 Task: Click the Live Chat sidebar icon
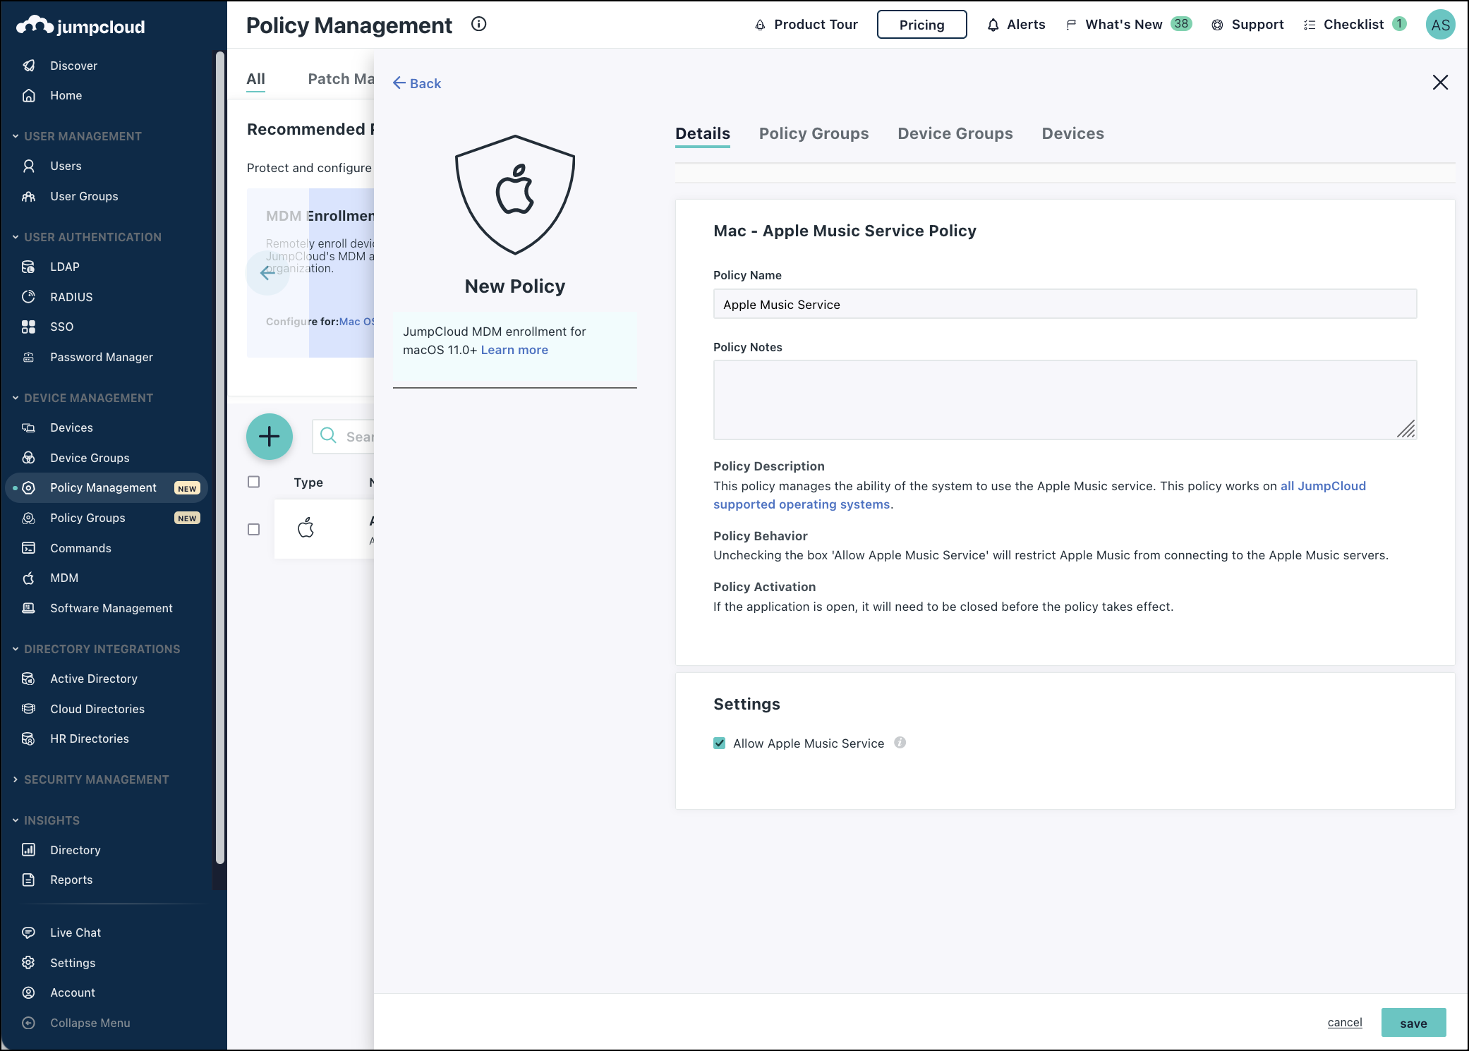pos(28,932)
